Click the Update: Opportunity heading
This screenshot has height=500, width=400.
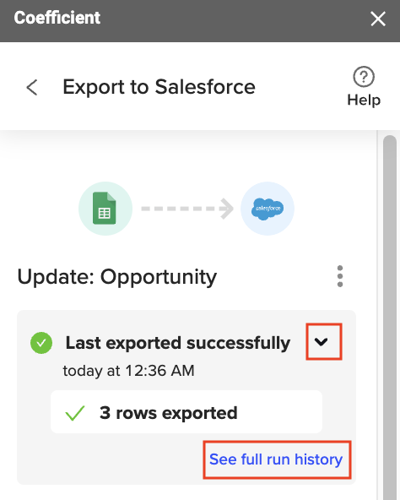(x=117, y=277)
